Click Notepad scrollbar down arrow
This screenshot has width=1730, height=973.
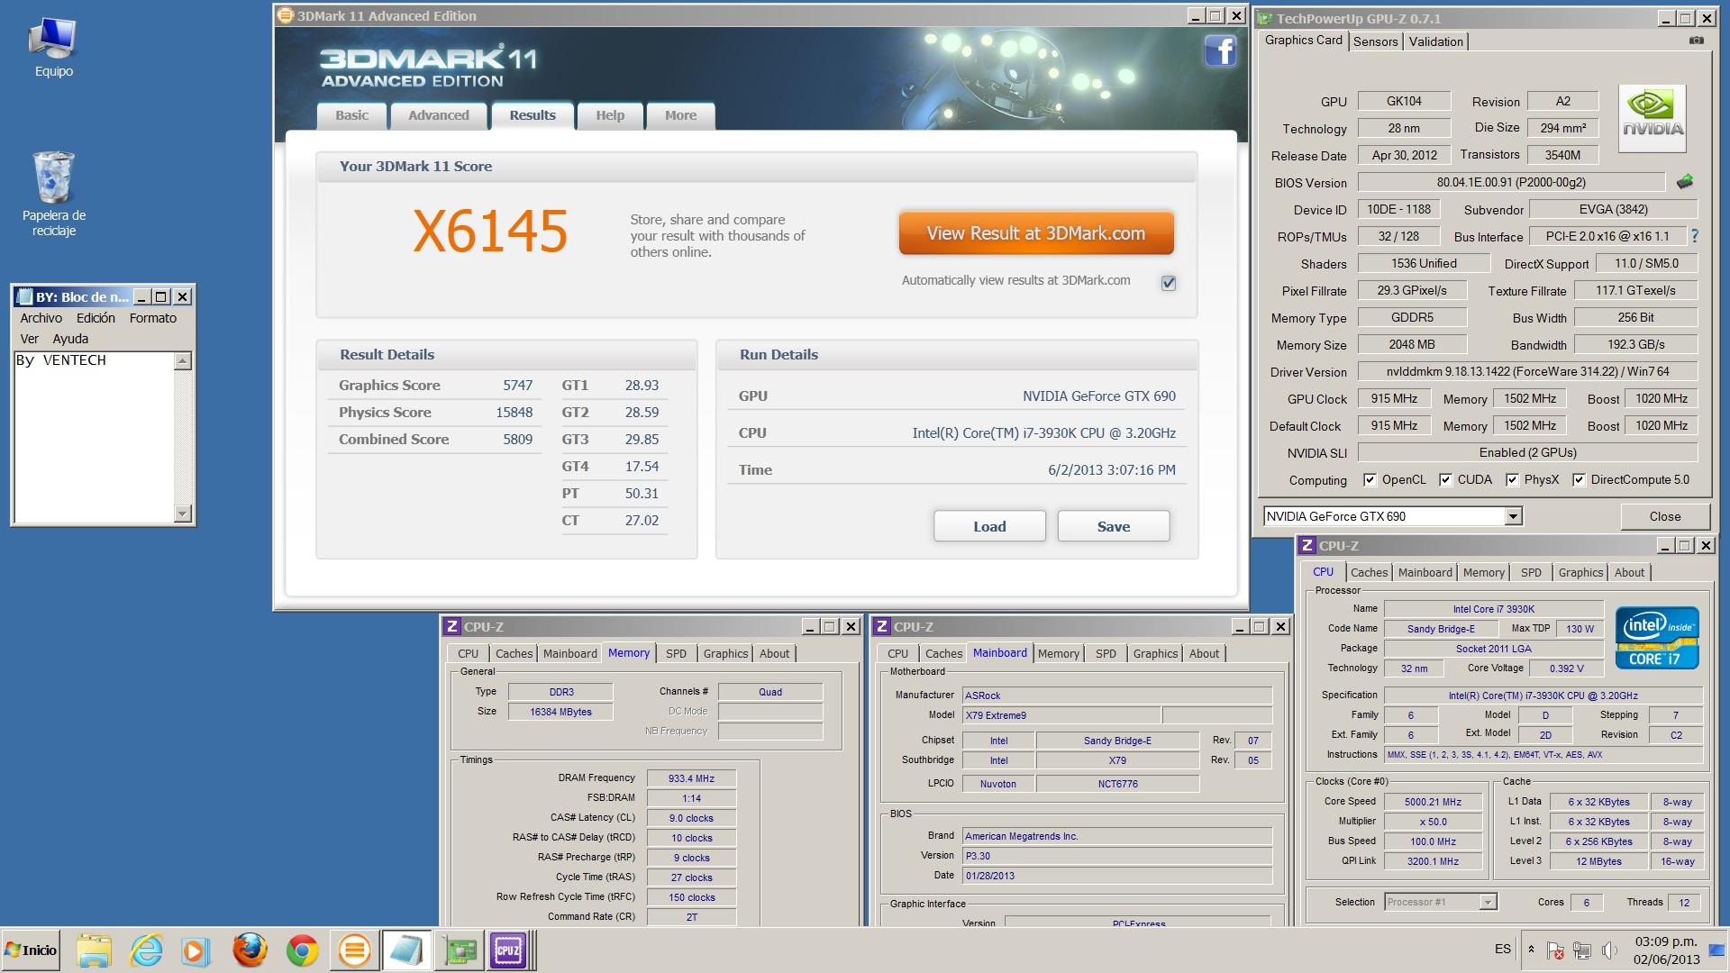[183, 514]
